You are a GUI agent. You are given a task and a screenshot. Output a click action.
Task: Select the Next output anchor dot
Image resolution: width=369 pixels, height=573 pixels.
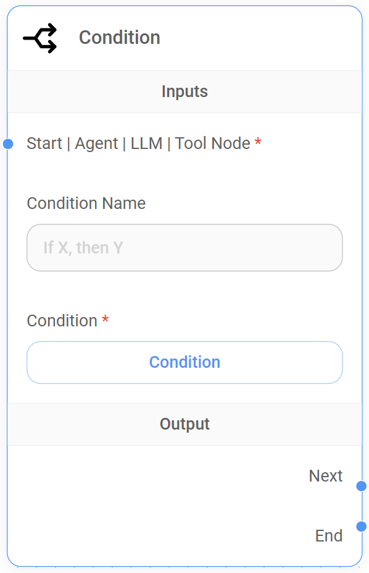pos(362,486)
